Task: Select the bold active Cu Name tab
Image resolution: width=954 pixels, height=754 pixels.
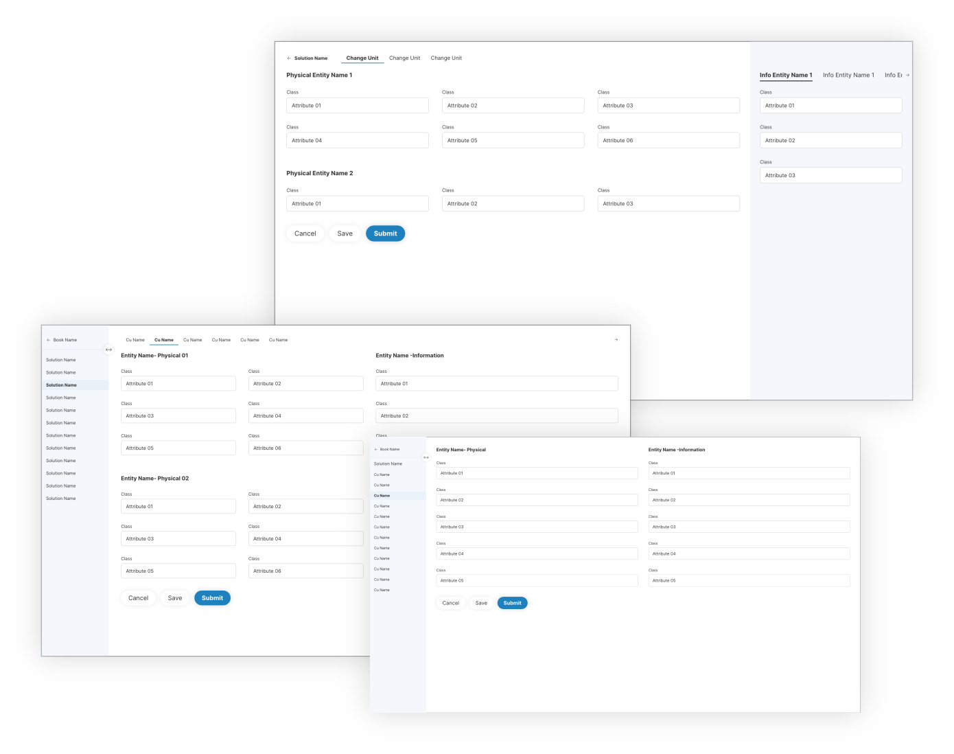Action: coord(164,340)
